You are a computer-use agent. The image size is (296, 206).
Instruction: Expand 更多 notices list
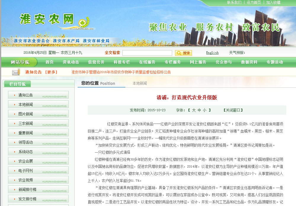pos(51,72)
